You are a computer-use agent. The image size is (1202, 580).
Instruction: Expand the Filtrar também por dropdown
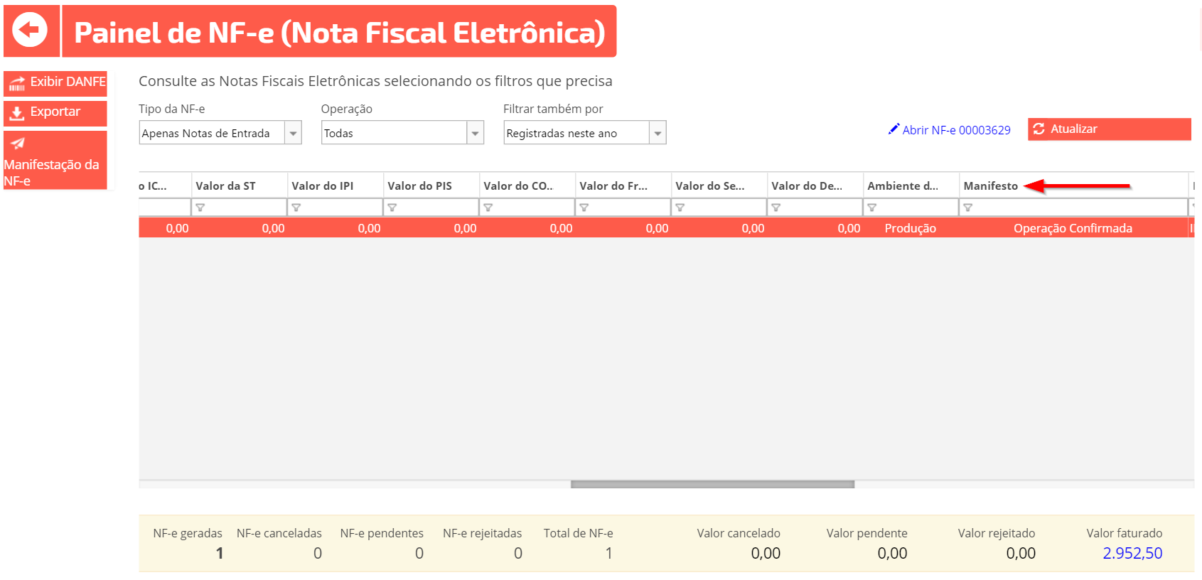pyautogui.click(x=658, y=133)
